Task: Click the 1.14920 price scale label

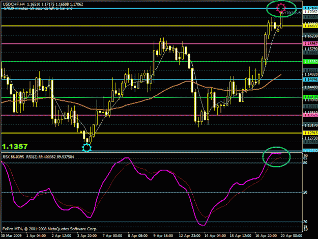Action: [x=311, y=74]
